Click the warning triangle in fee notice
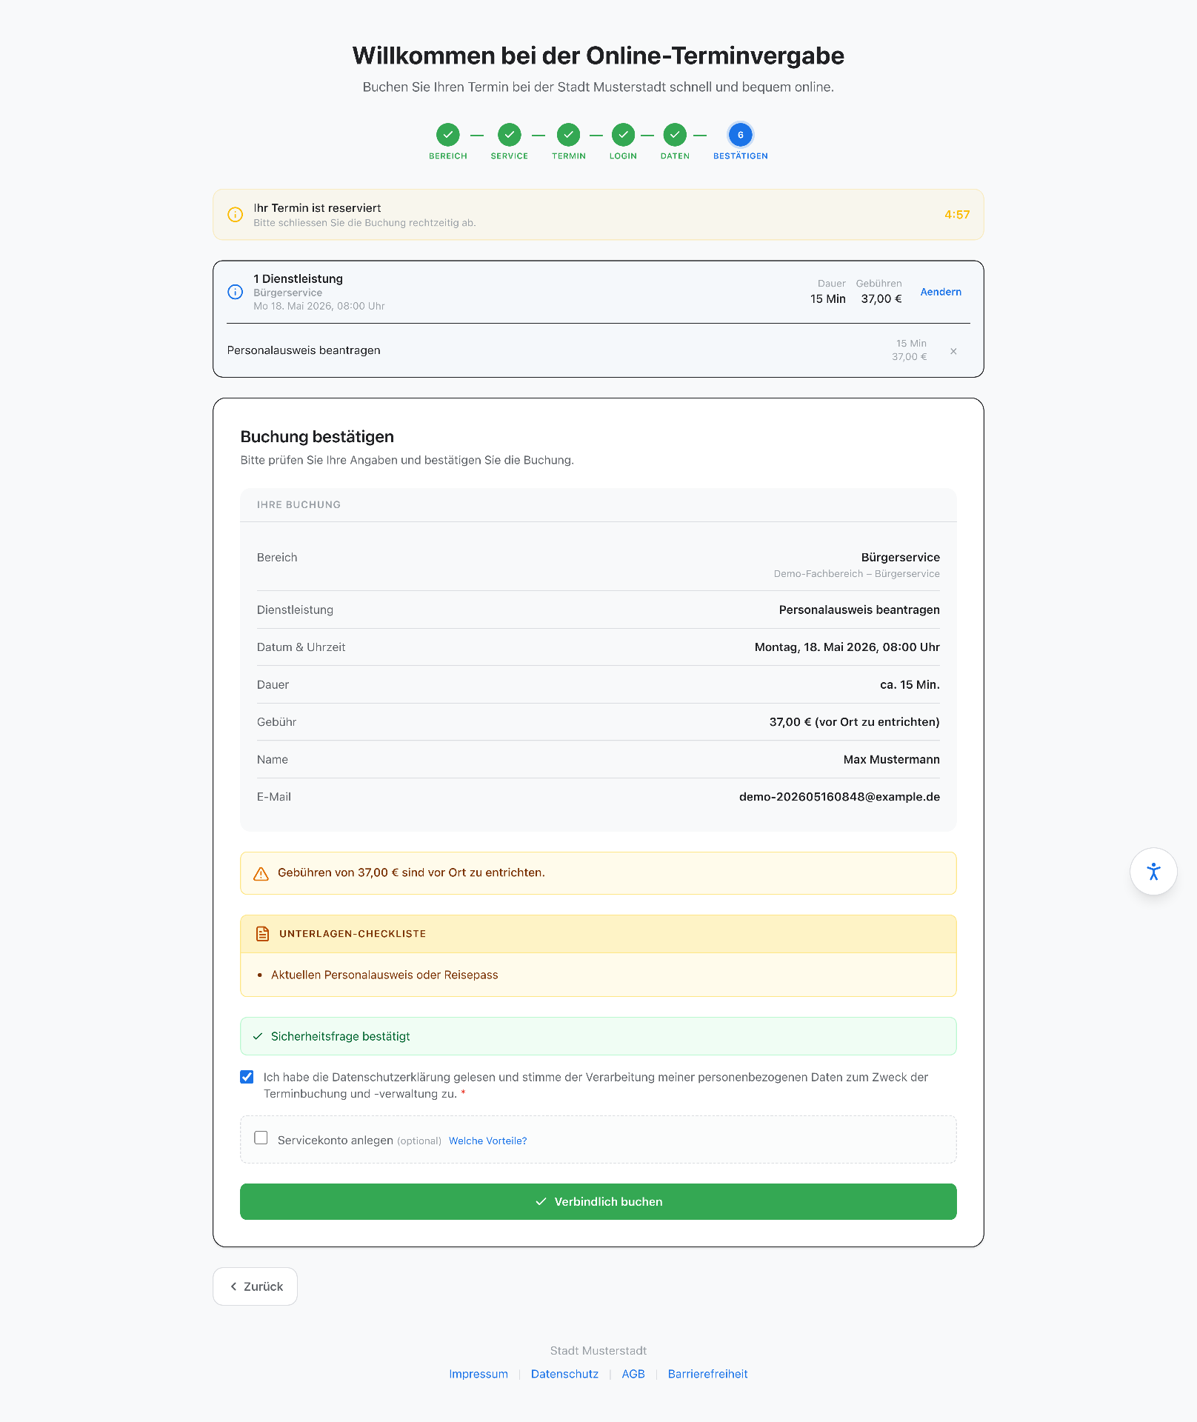The width and height of the screenshot is (1197, 1422). [261, 874]
